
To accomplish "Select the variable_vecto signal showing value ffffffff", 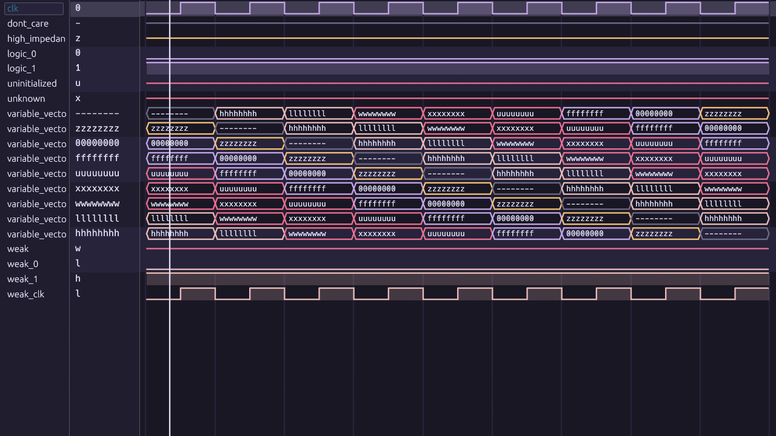I will coord(36,159).
